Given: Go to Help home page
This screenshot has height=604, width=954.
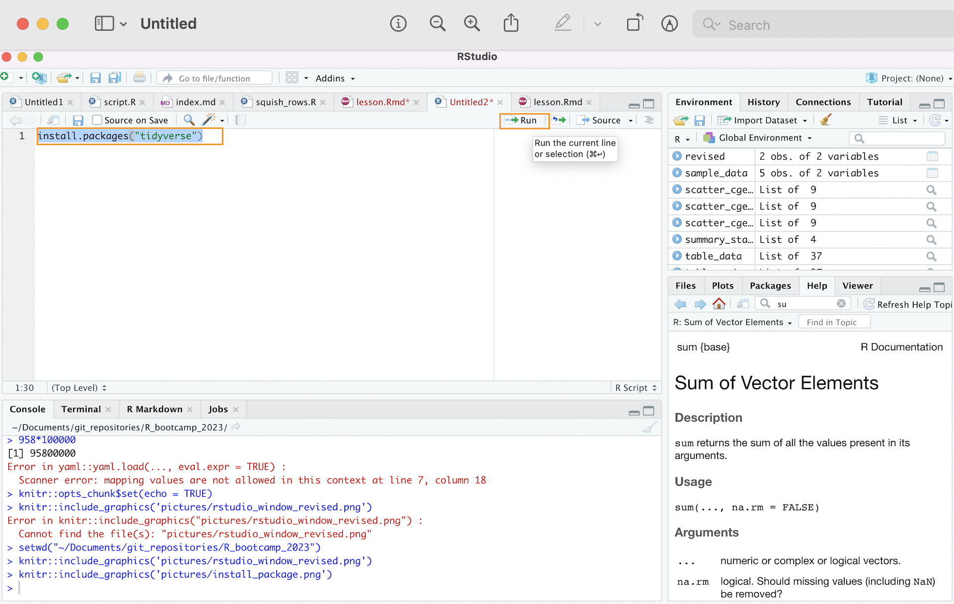Looking at the screenshot, I should pos(719,303).
